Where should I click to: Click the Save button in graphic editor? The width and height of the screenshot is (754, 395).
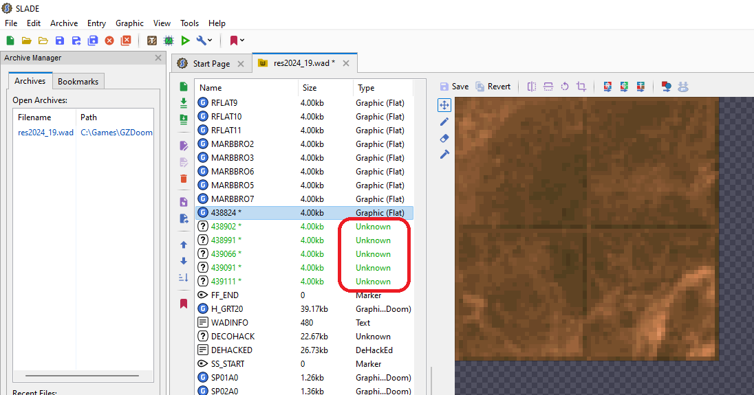pyautogui.click(x=455, y=87)
